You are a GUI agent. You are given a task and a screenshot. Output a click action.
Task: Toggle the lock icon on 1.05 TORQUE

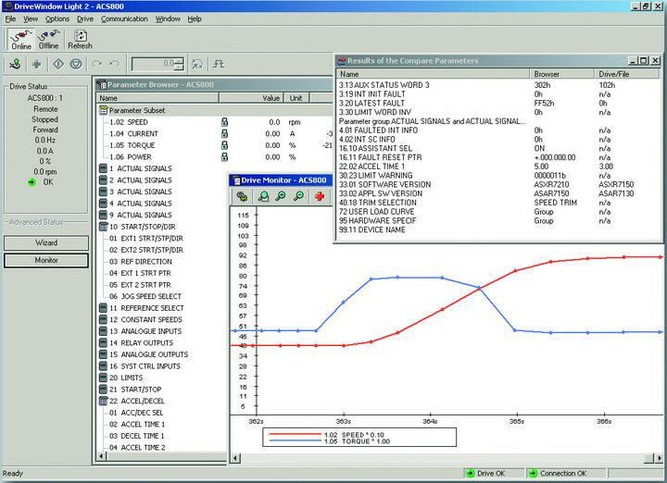coord(224,145)
